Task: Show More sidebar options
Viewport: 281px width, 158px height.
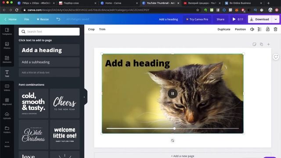Action: pyautogui.click(x=7, y=144)
